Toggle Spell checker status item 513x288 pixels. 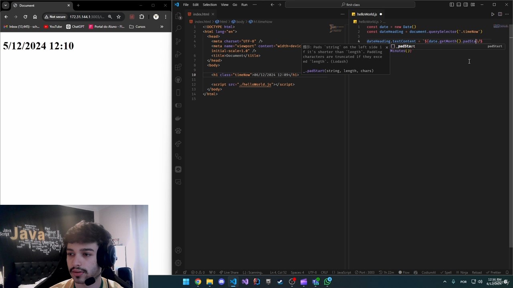tap(446, 272)
